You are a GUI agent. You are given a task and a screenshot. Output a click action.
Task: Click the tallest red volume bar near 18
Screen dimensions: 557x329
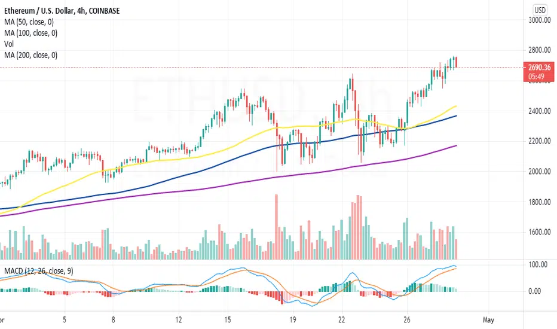(276, 227)
